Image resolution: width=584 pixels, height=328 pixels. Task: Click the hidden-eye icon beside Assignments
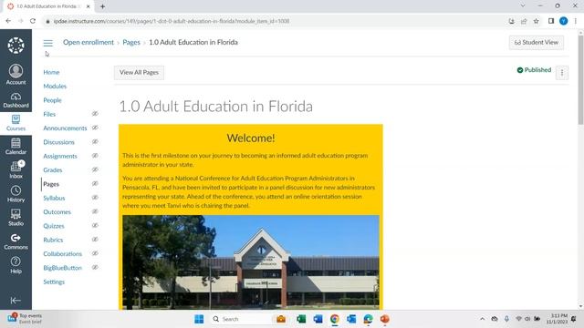95,156
